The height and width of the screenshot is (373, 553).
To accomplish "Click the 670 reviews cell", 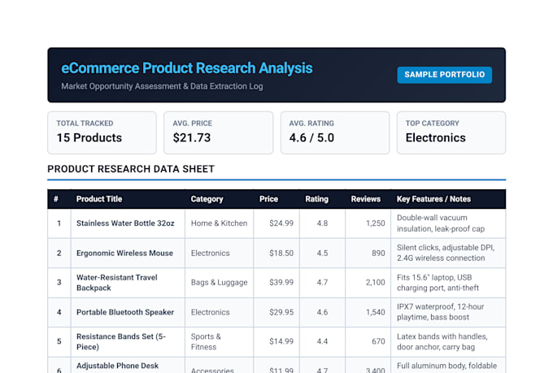I will 368,341.
